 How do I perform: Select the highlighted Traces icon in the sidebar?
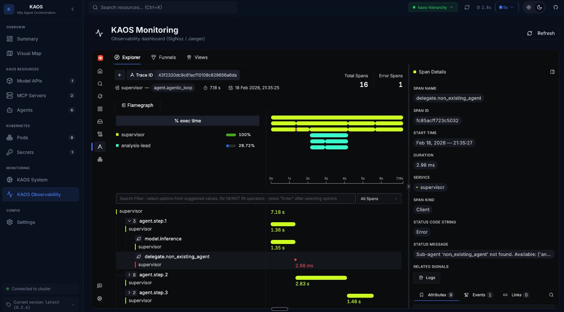[x=100, y=147]
